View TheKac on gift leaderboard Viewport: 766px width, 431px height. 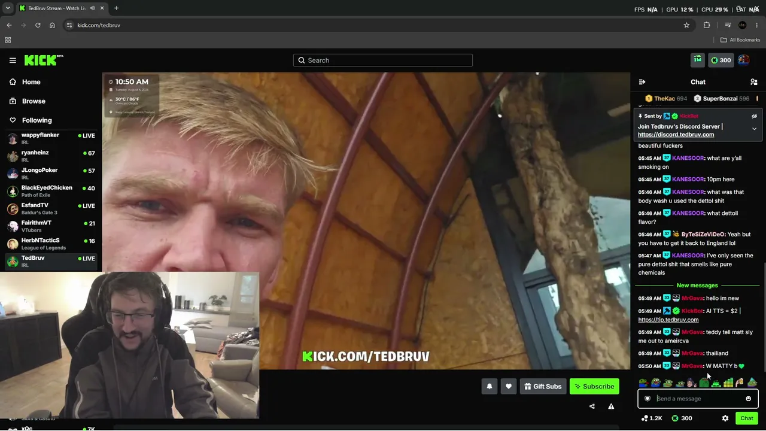665,99
